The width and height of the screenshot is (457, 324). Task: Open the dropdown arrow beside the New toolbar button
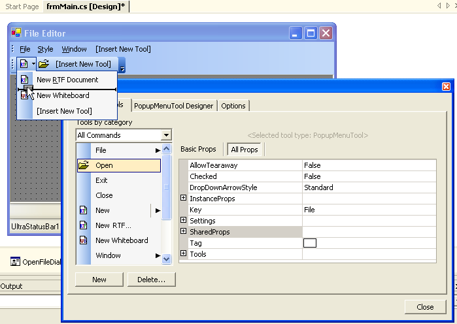click(33, 64)
